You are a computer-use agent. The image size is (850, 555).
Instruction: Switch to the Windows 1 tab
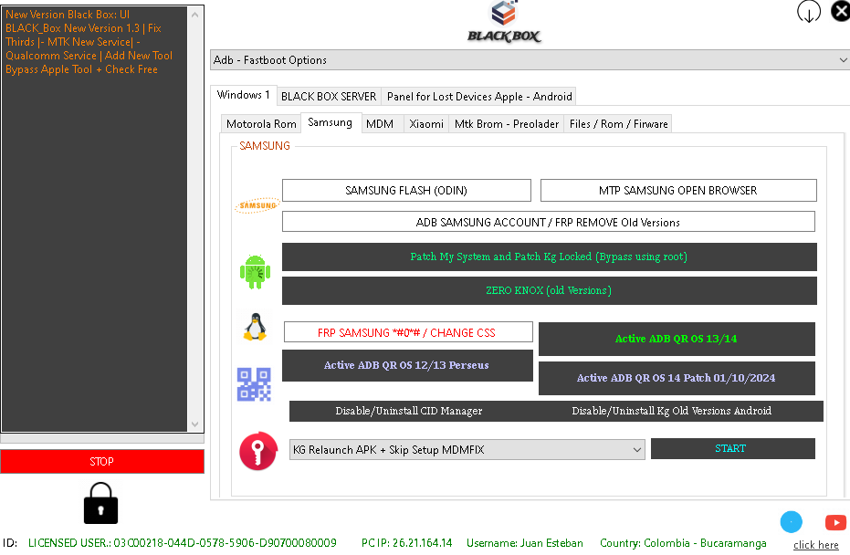[244, 95]
